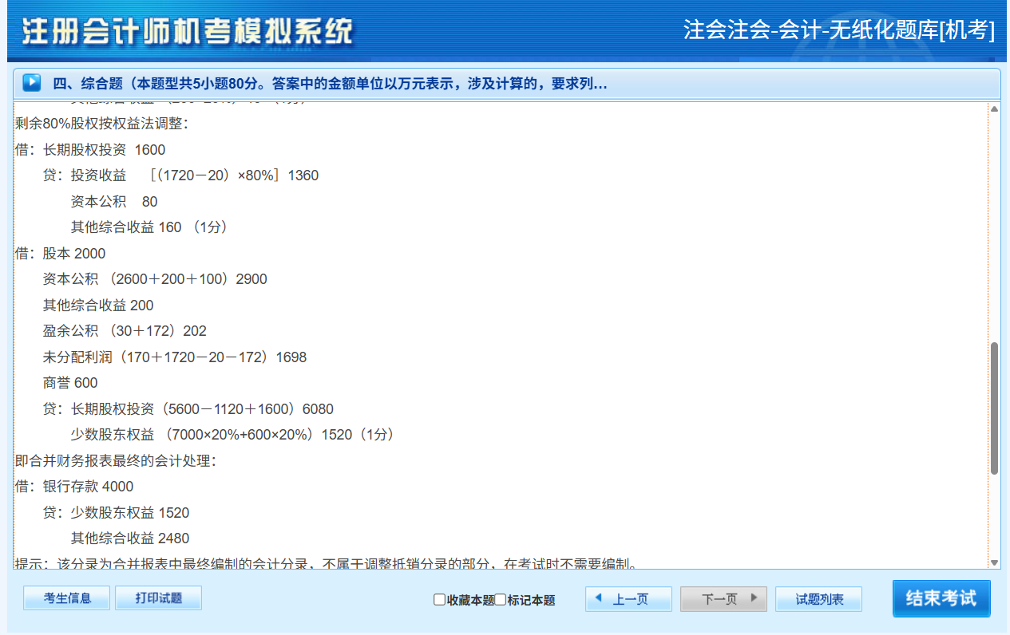Expand the 四、综合题 section header text

click(x=329, y=84)
